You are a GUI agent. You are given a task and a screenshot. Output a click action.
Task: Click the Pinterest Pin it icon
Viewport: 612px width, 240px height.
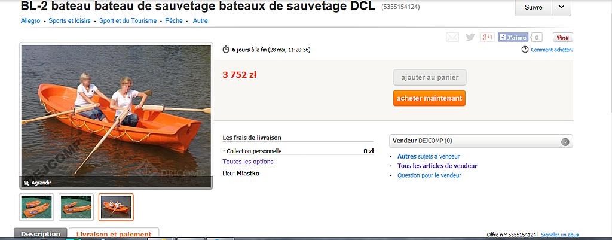coord(563,37)
